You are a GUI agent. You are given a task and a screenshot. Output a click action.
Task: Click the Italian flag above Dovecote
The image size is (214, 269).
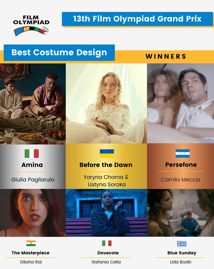click(x=107, y=243)
